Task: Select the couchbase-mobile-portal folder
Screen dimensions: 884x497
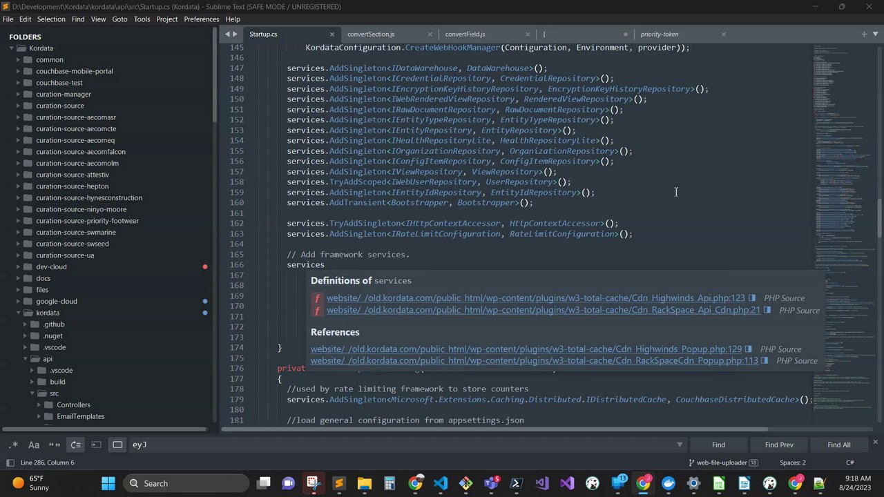Action: pyautogui.click(x=75, y=71)
